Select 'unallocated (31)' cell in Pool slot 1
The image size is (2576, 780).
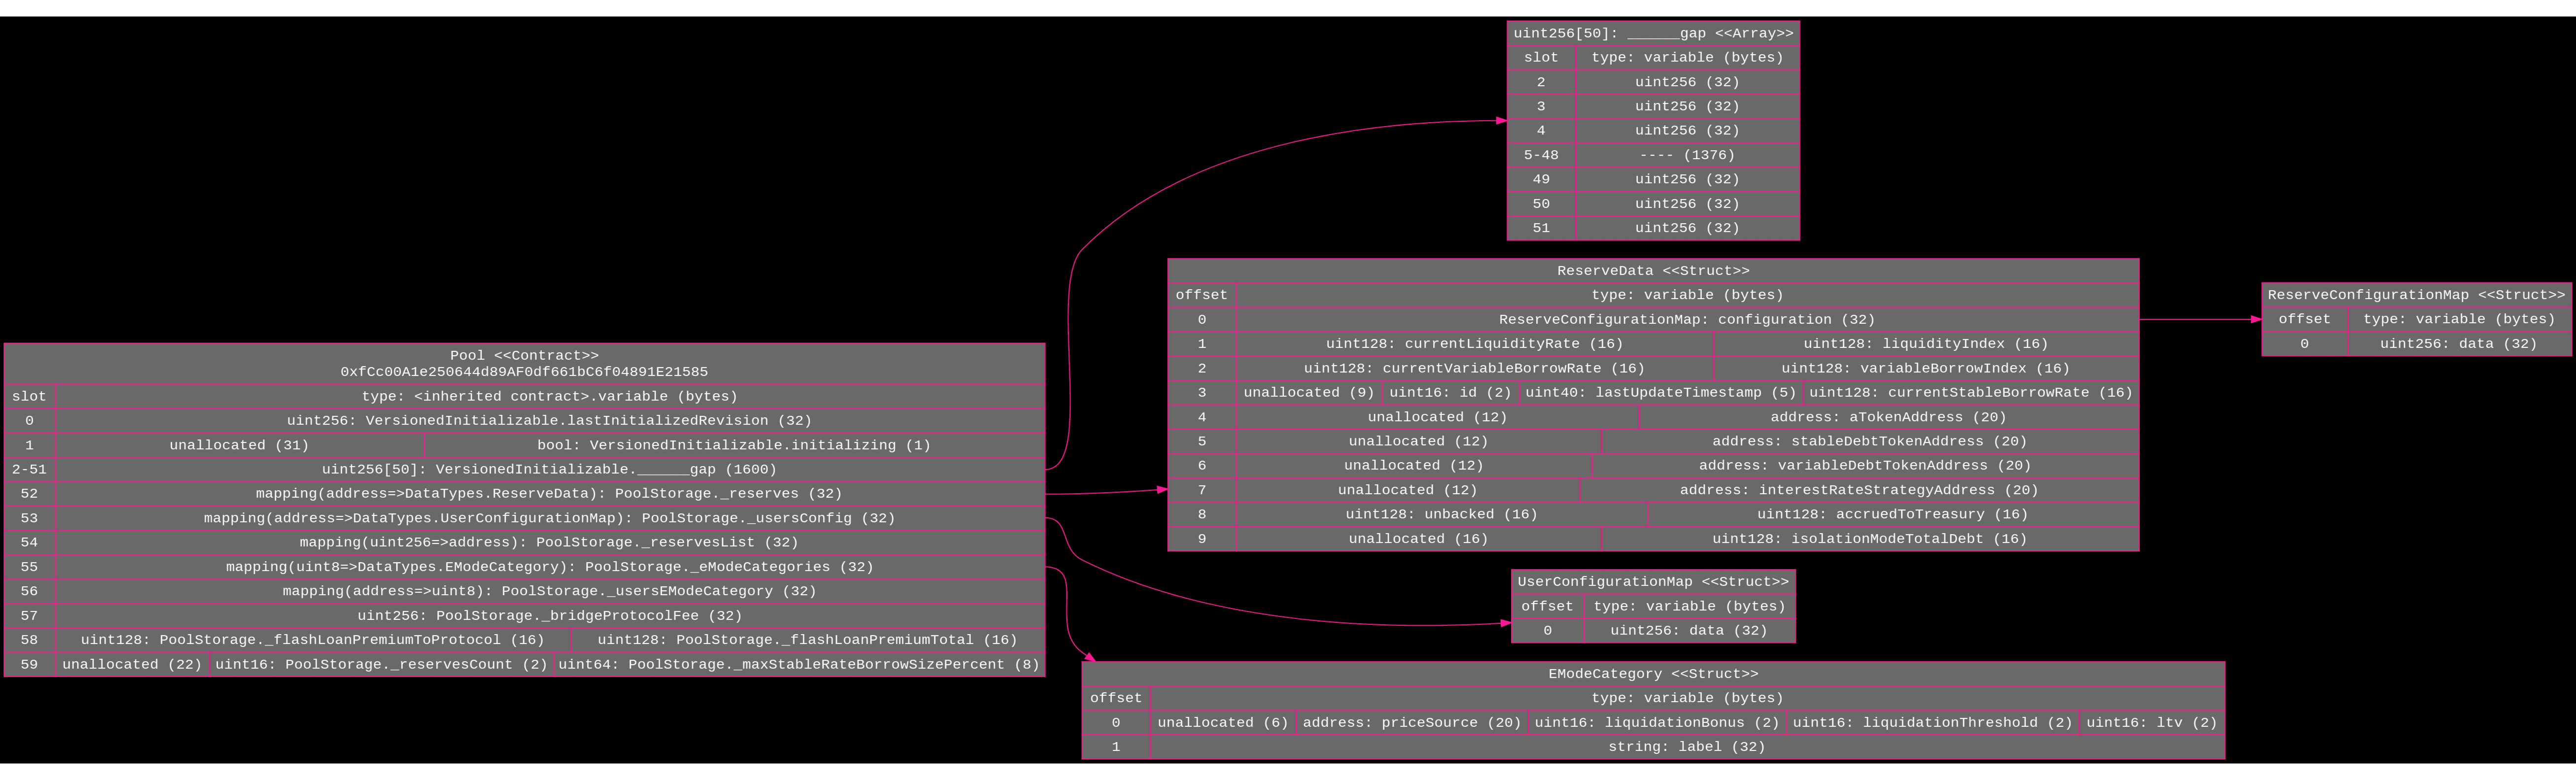(239, 445)
